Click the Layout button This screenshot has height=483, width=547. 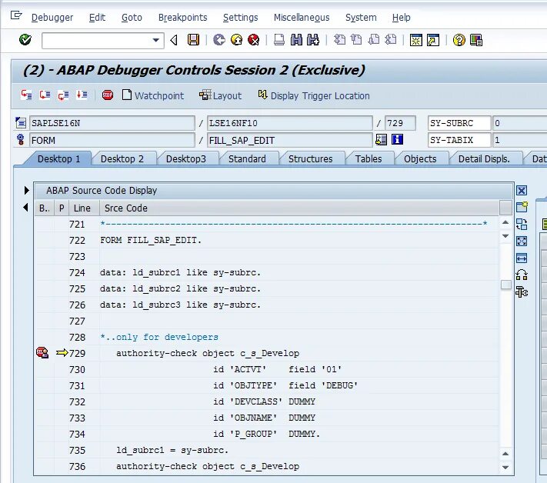(220, 95)
